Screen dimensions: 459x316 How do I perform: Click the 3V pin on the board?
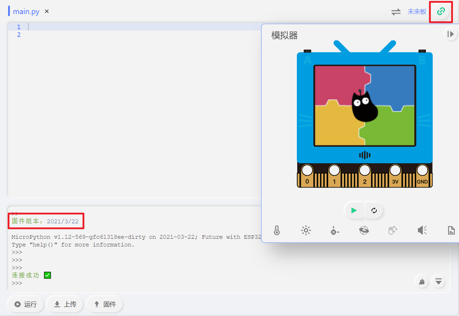[x=395, y=175]
